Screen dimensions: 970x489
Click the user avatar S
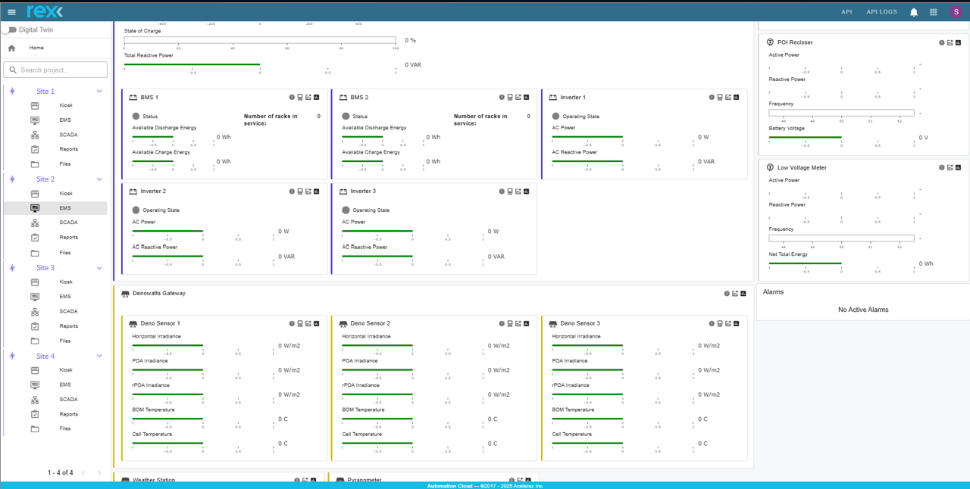(956, 12)
